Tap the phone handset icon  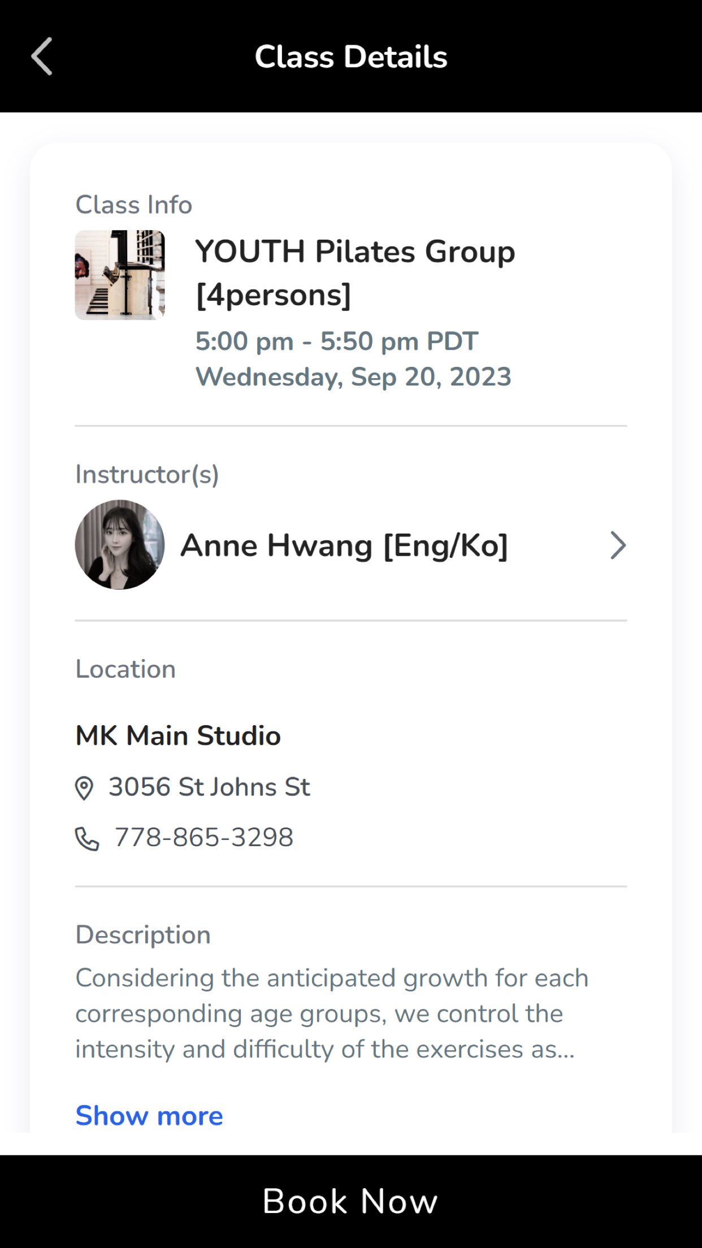pyautogui.click(x=87, y=838)
